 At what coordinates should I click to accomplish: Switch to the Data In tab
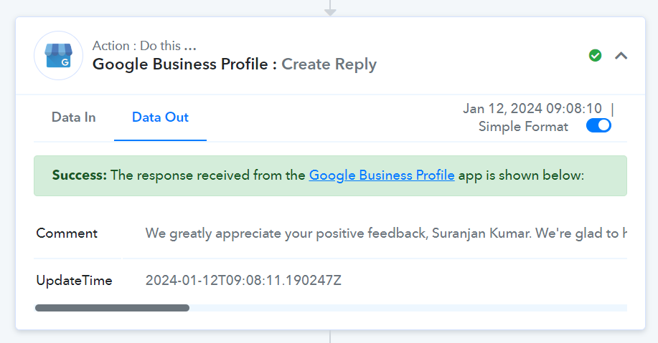(73, 117)
